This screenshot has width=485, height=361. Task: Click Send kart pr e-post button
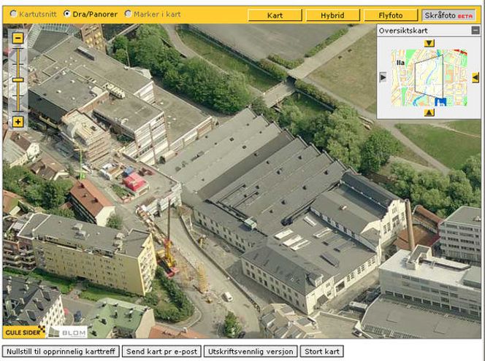click(161, 352)
